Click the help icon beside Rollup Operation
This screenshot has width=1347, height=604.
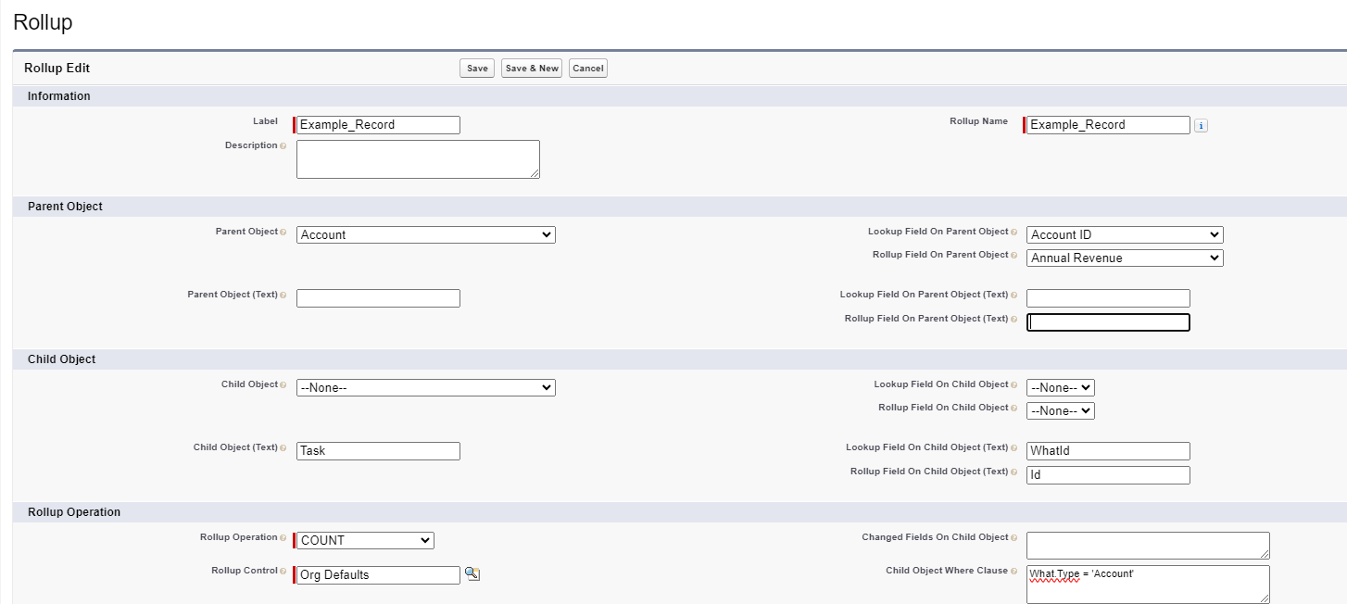283,537
